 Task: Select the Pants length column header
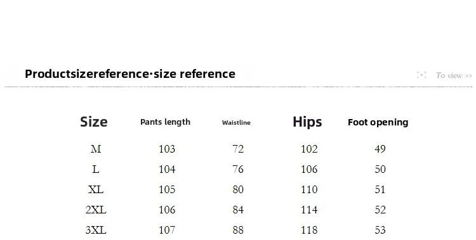166,122
